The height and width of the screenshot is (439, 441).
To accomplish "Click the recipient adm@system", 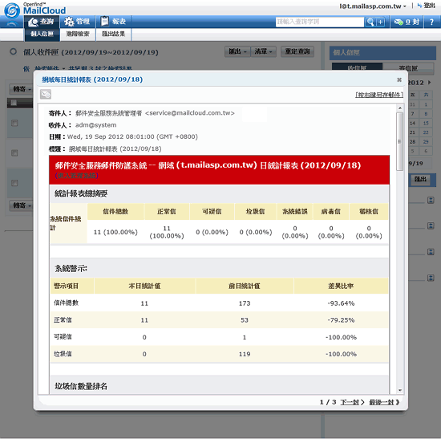I will coord(96,125).
